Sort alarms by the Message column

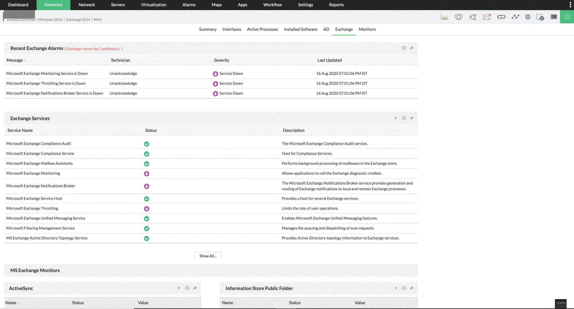click(x=15, y=60)
